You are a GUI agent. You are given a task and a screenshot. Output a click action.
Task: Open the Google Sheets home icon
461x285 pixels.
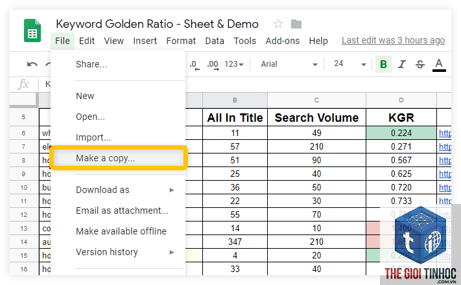(x=32, y=30)
